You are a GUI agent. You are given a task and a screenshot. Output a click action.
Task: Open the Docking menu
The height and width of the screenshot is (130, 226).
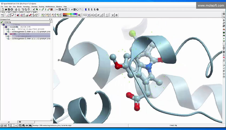42,7
